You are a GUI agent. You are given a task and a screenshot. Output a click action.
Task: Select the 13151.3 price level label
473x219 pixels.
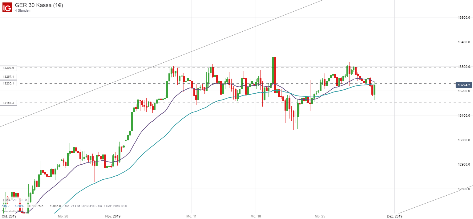pyautogui.click(x=9, y=103)
